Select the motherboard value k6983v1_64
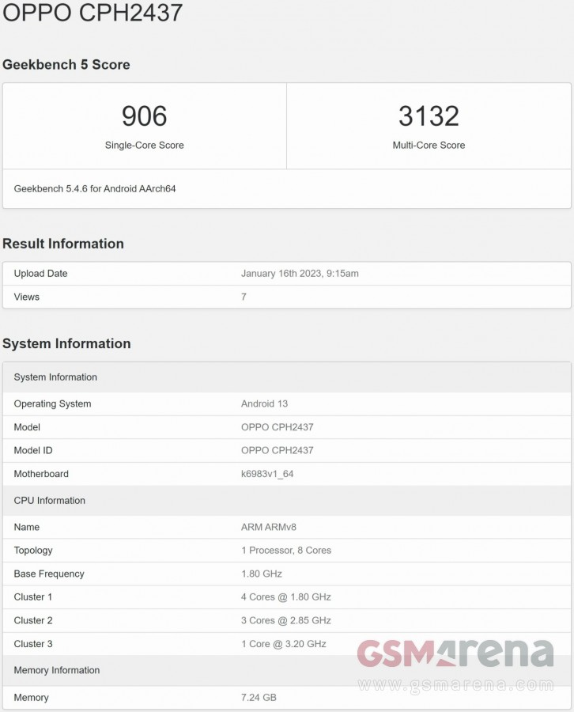574x712 pixels. point(267,474)
